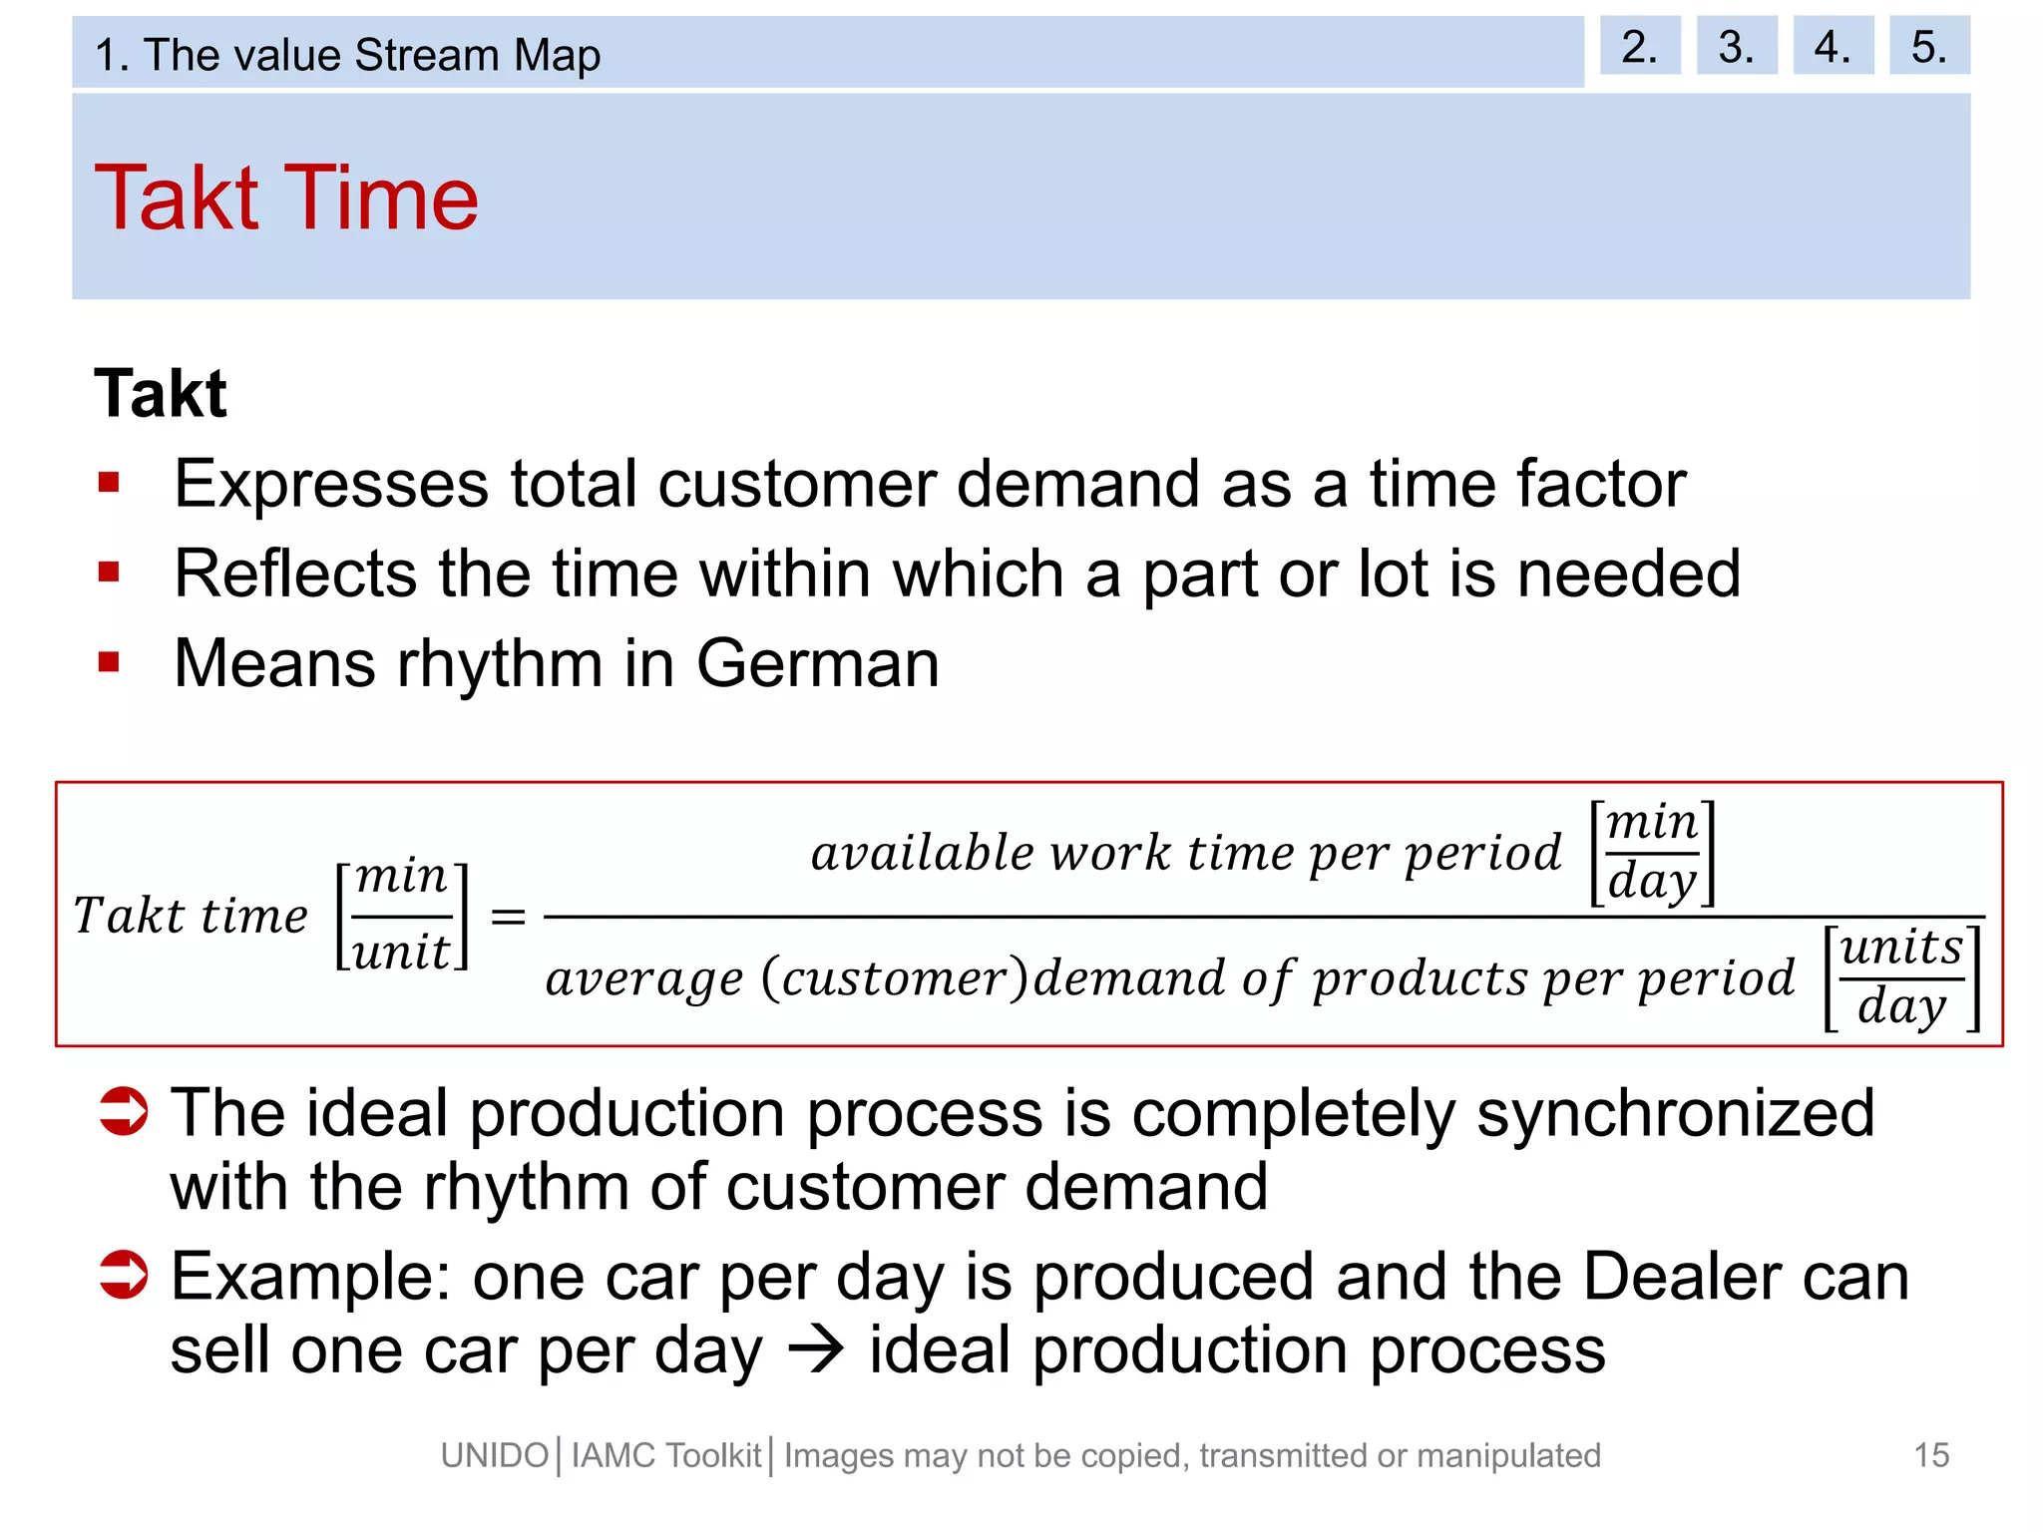The image size is (2043, 1532).
Task: Jump to section tab '4.'
Action: click(1834, 46)
